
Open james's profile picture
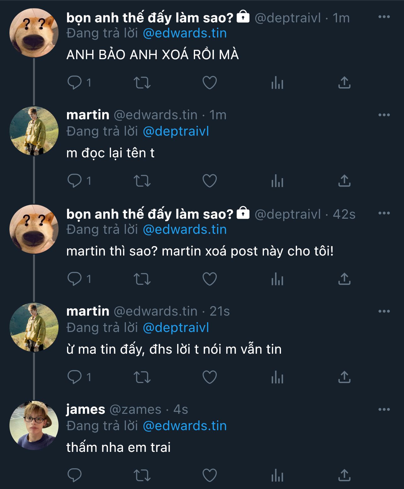tap(34, 425)
